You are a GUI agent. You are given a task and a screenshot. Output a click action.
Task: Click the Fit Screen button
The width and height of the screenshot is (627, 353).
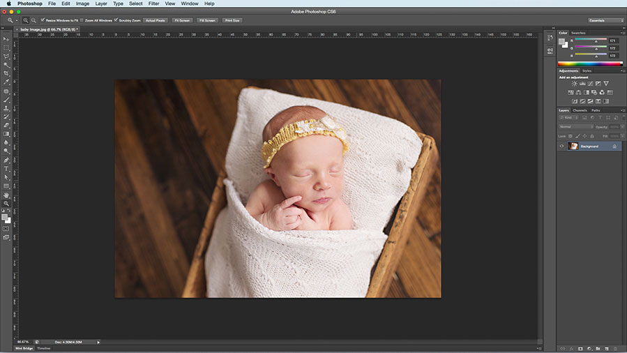click(x=182, y=20)
